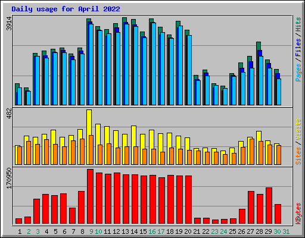Click day label 16 on the axis
This screenshot has height=238, width=305.
pos(152,231)
